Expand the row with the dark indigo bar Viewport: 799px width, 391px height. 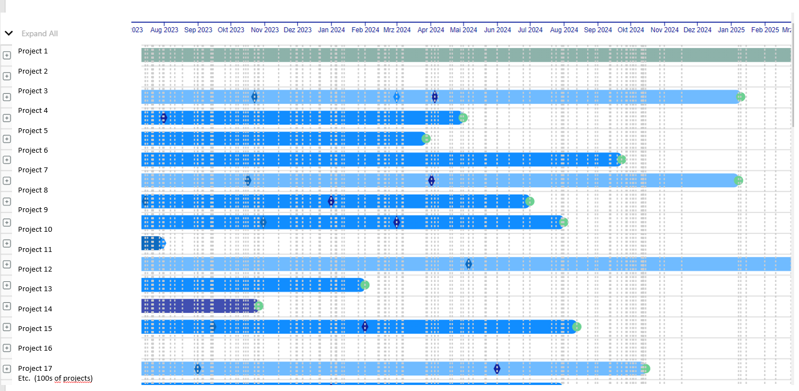tap(7, 306)
